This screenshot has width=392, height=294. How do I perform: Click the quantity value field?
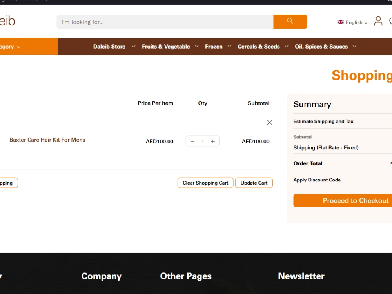203,141
